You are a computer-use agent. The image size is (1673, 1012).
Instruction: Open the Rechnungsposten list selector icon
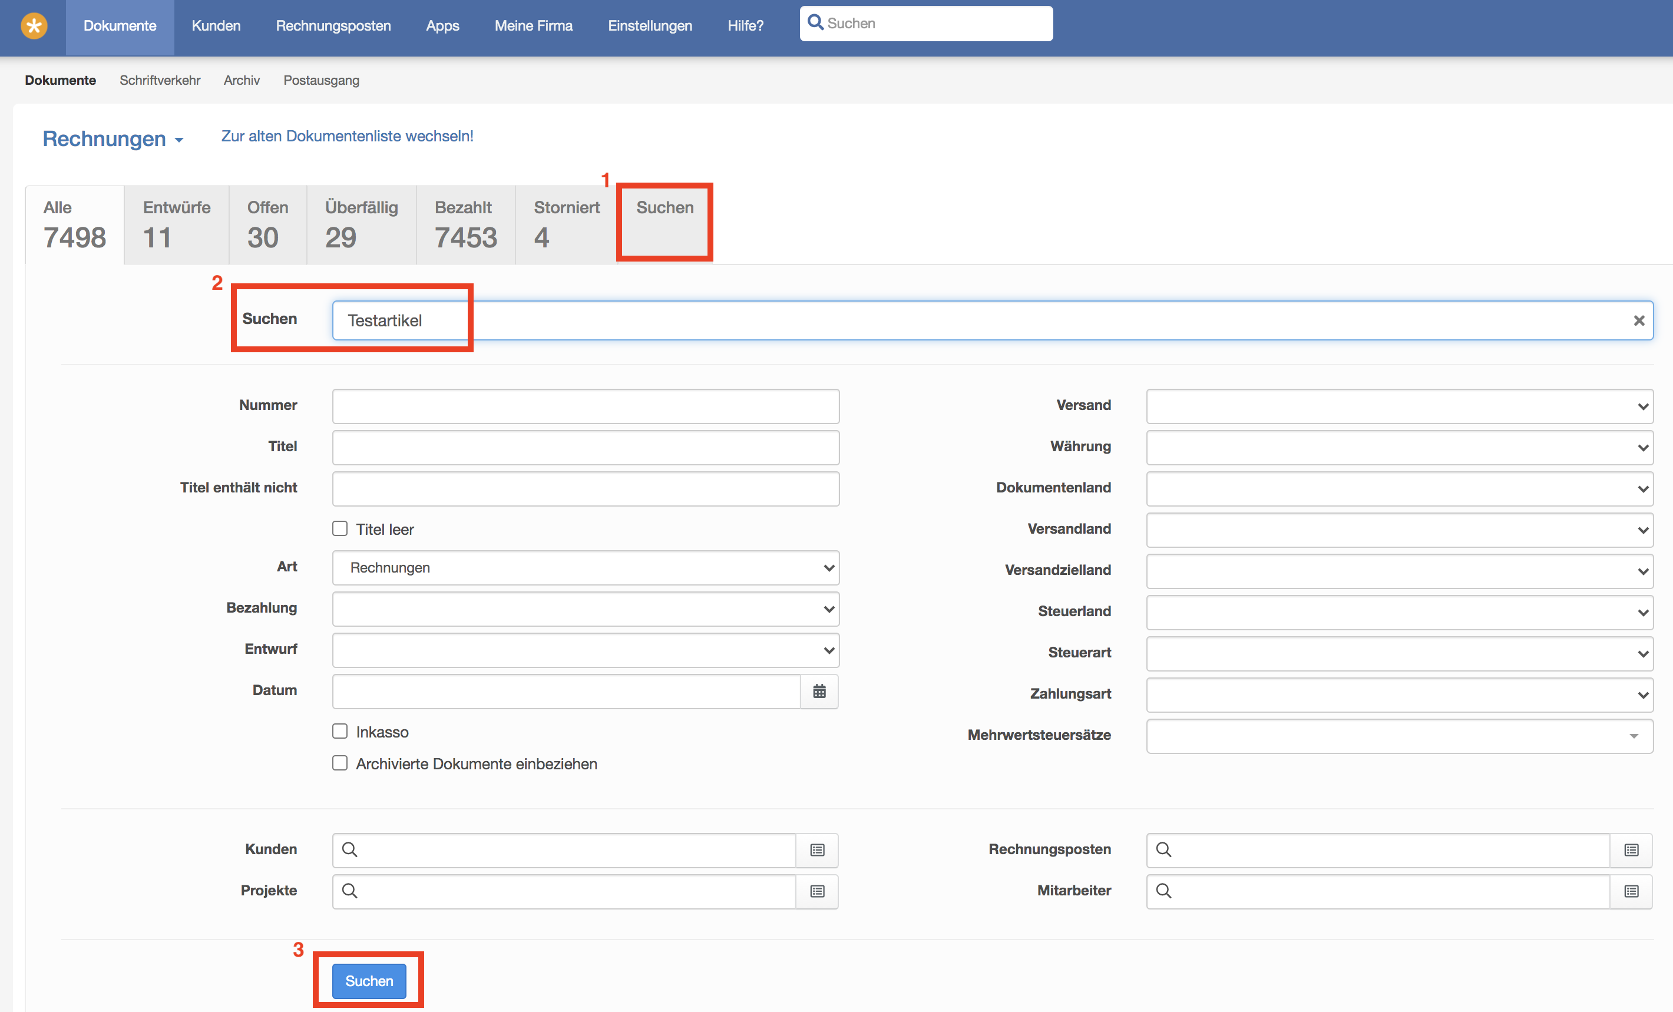pos(1631,850)
